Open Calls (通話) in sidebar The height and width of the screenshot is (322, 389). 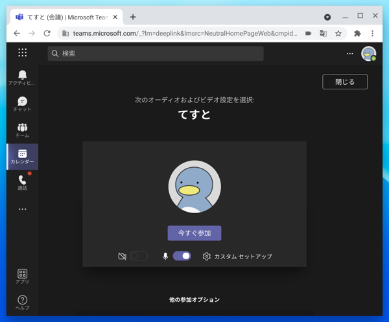tap(22, 183)
